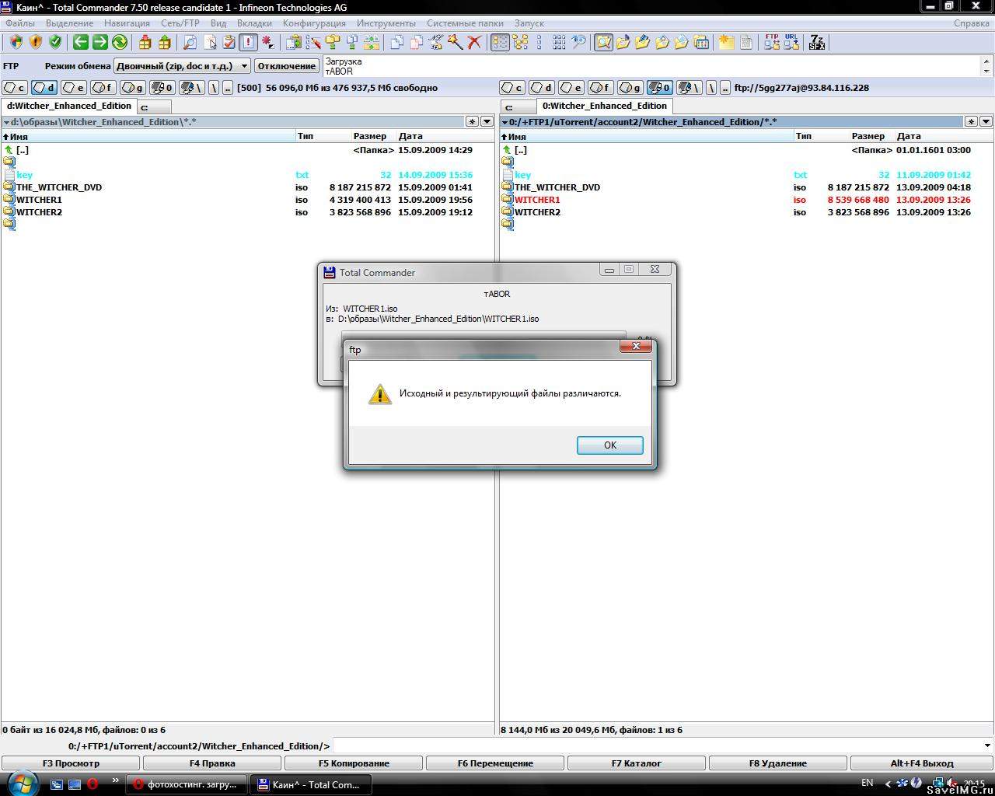
Task: Select left tab d:Witcher_Enhanced_Edition
Action: click(x=69, y=106)
